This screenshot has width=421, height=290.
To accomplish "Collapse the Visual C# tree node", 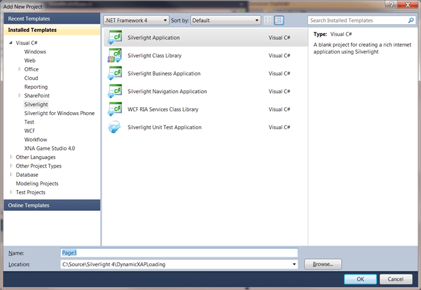I will tap(11, 43).
